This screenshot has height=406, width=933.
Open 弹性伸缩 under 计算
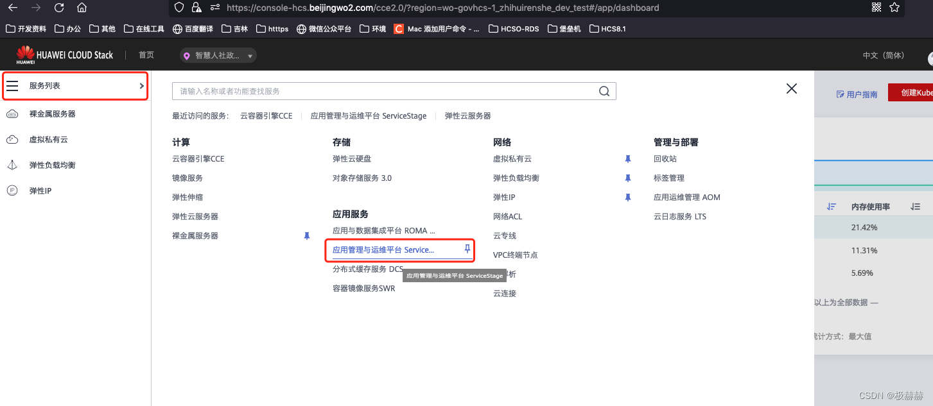[187, 197]
